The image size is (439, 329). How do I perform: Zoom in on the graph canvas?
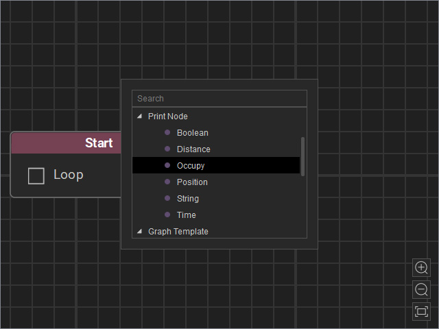click(x=421, y=267)
